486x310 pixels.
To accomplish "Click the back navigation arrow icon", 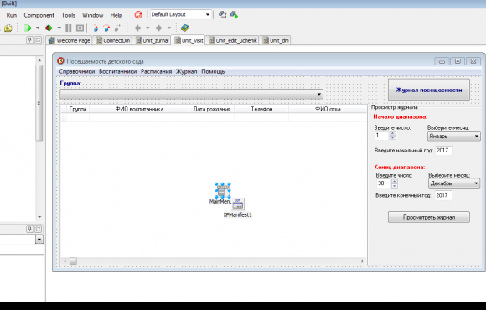I will (137, 28).
